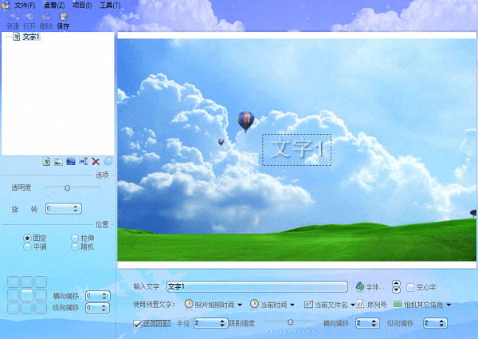This screenshot has width=478, height=339.
Task: Click the Open (打开) toolbar icon
Action: click(29, 20)
